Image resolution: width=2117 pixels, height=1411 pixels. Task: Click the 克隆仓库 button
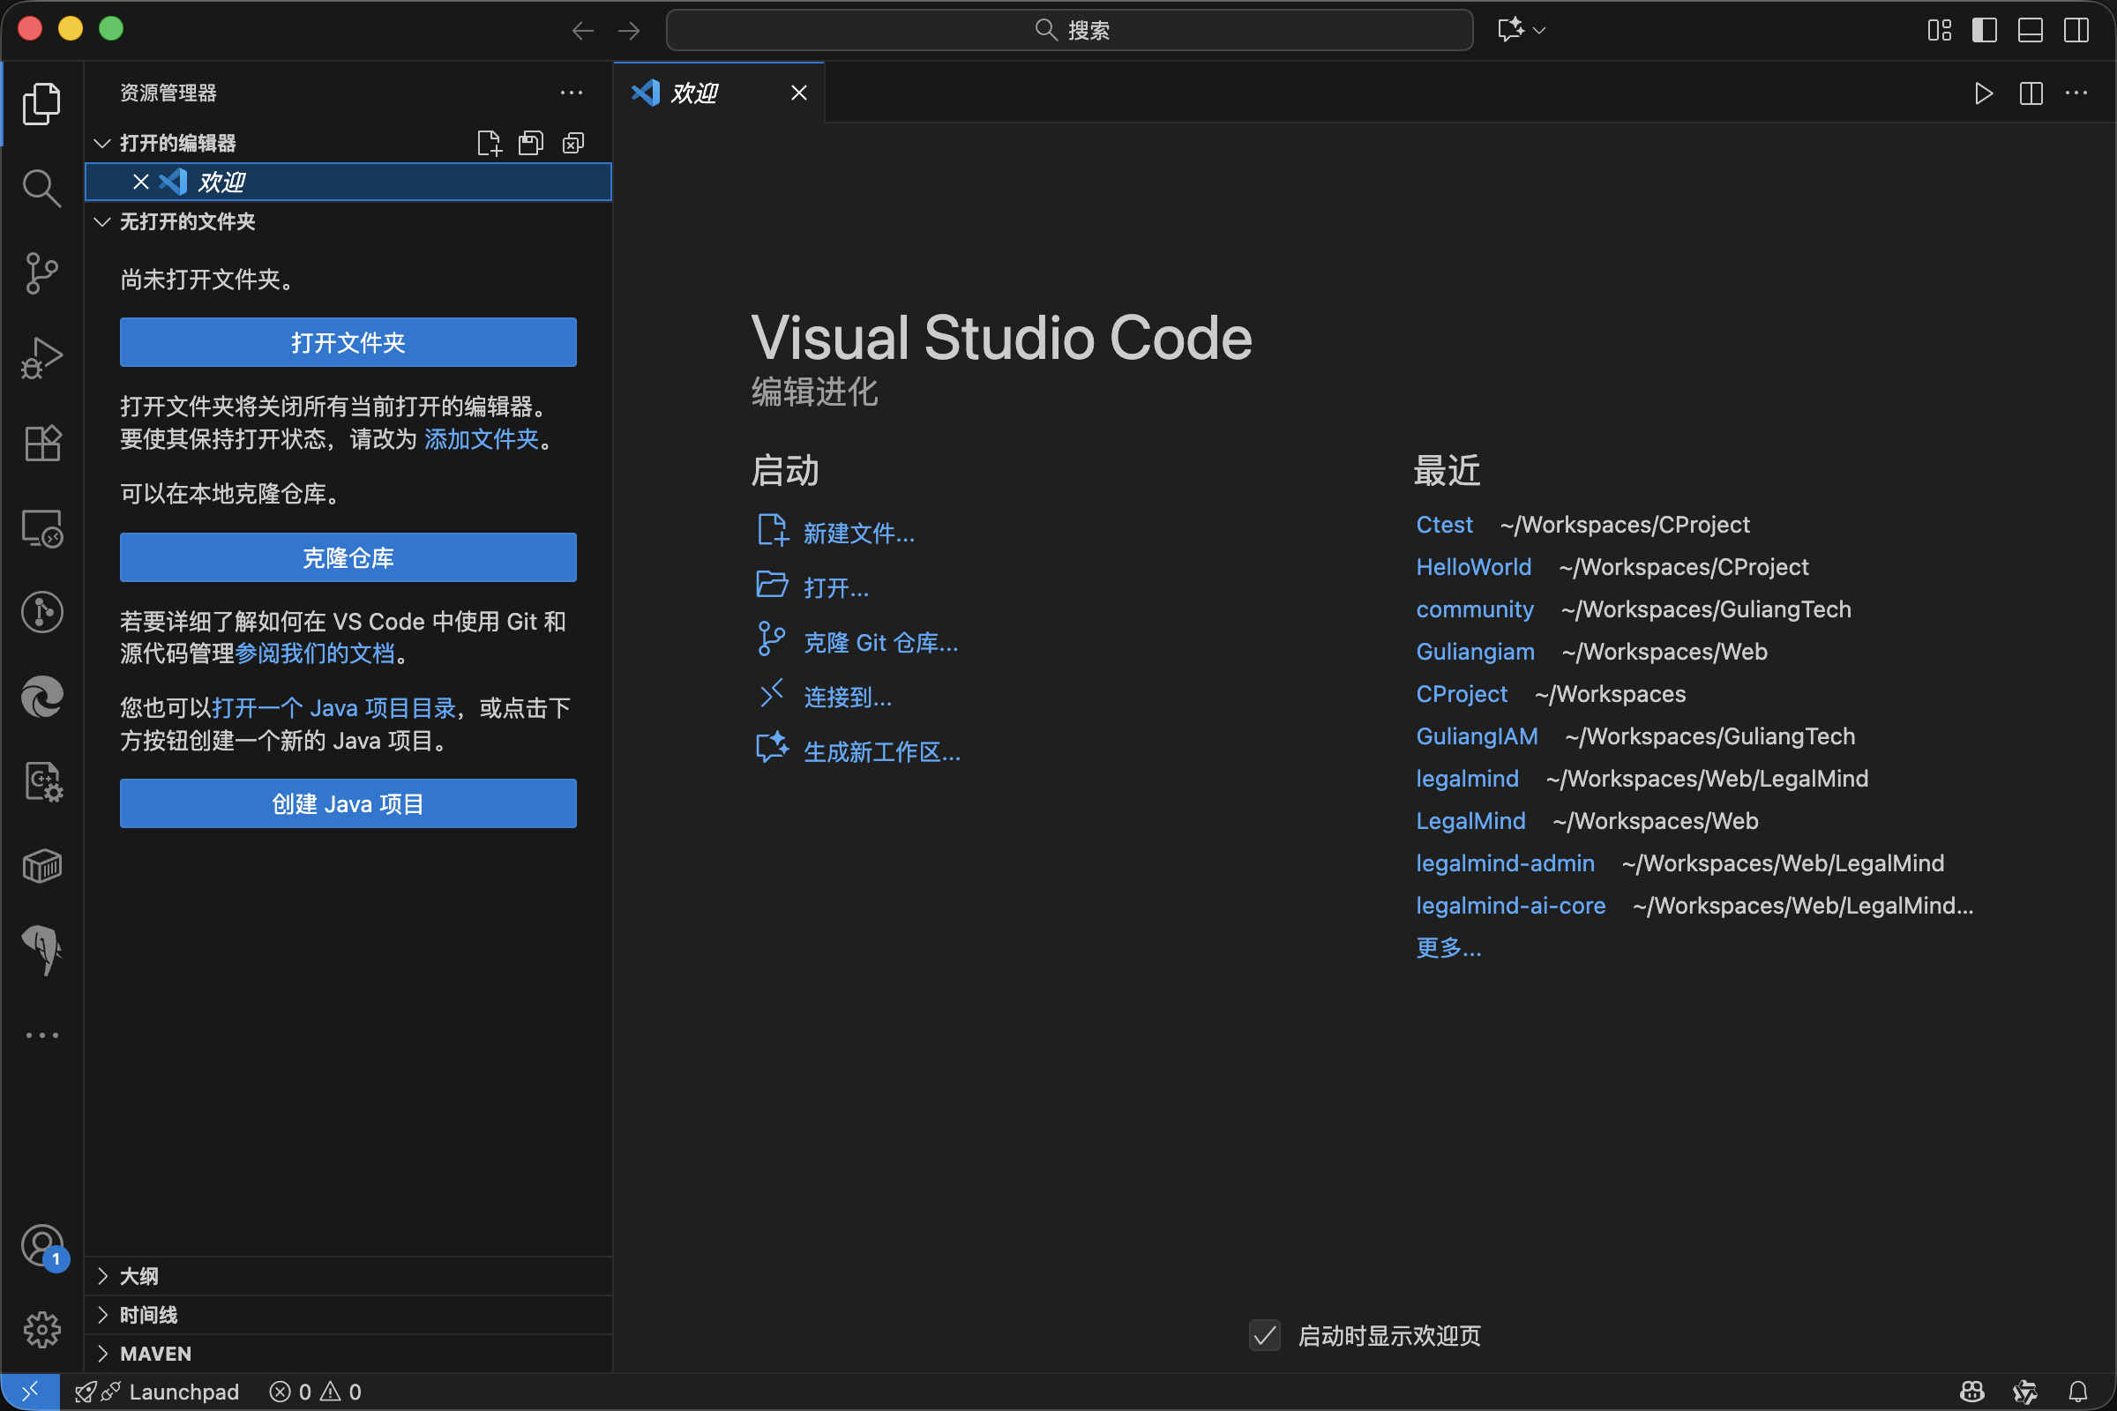point(348,557)
